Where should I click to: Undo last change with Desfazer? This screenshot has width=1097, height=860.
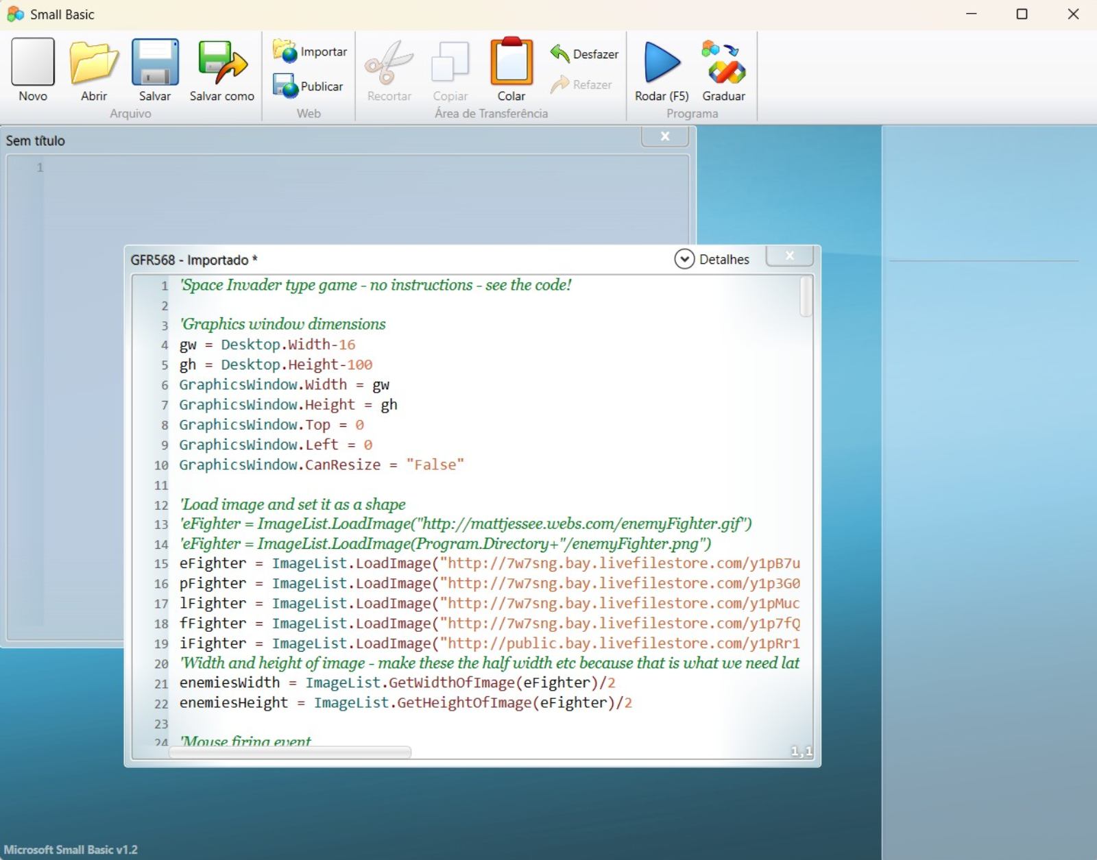click(584, 53)
